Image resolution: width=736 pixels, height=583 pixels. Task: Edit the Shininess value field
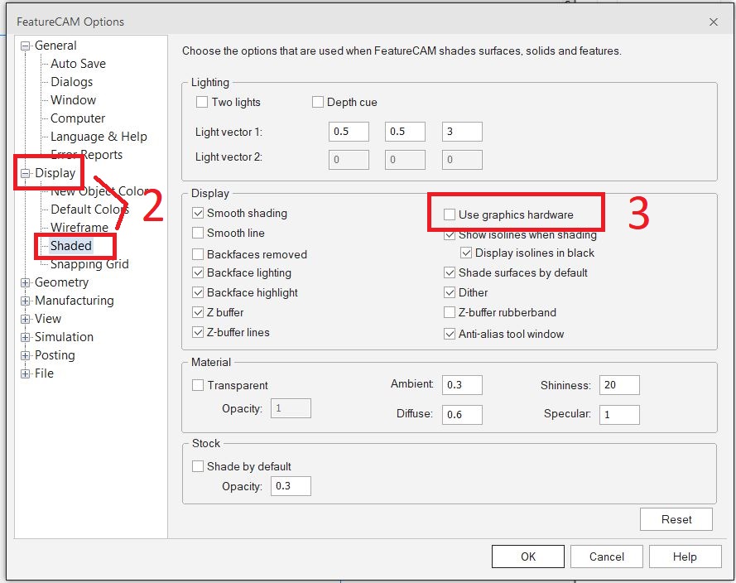pos(618,384)
